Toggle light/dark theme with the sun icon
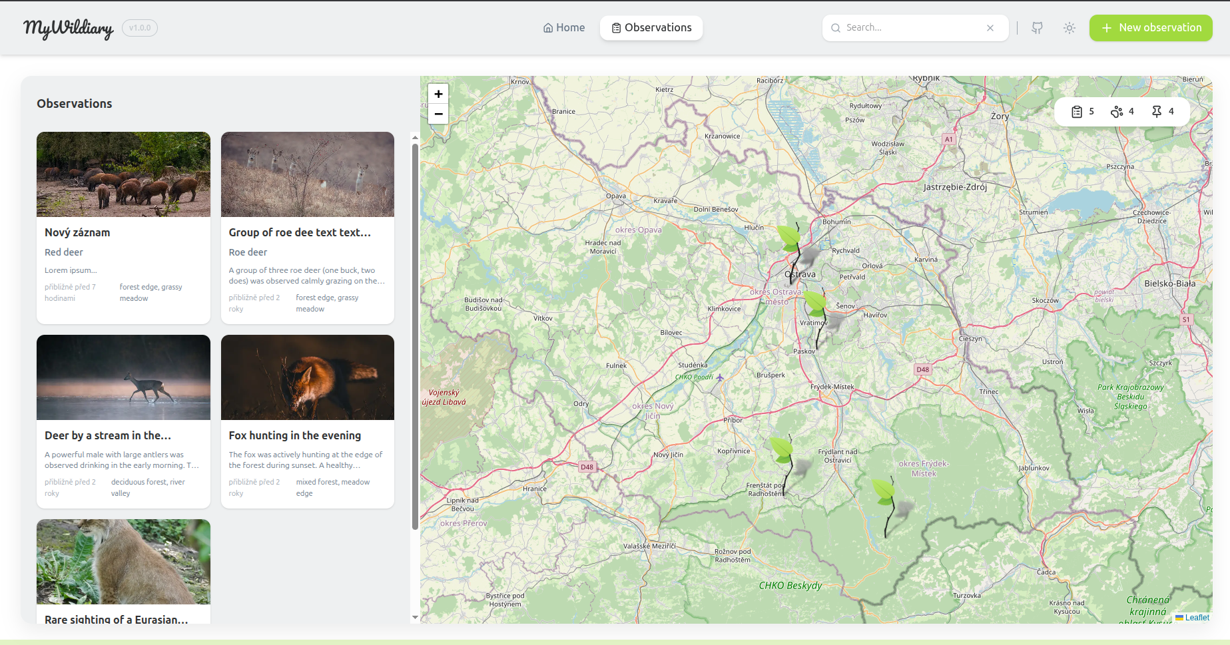 coord(1069,28)
